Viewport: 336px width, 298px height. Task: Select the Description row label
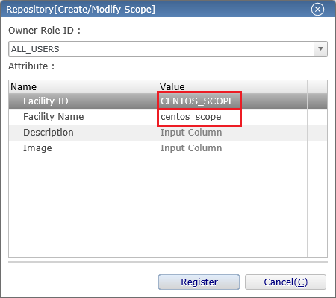click(49, 133)
